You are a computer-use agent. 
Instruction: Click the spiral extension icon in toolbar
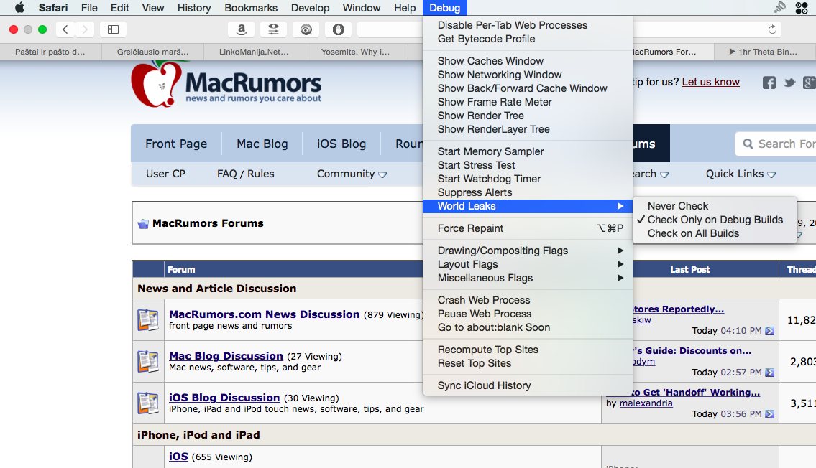pos(306,29)
